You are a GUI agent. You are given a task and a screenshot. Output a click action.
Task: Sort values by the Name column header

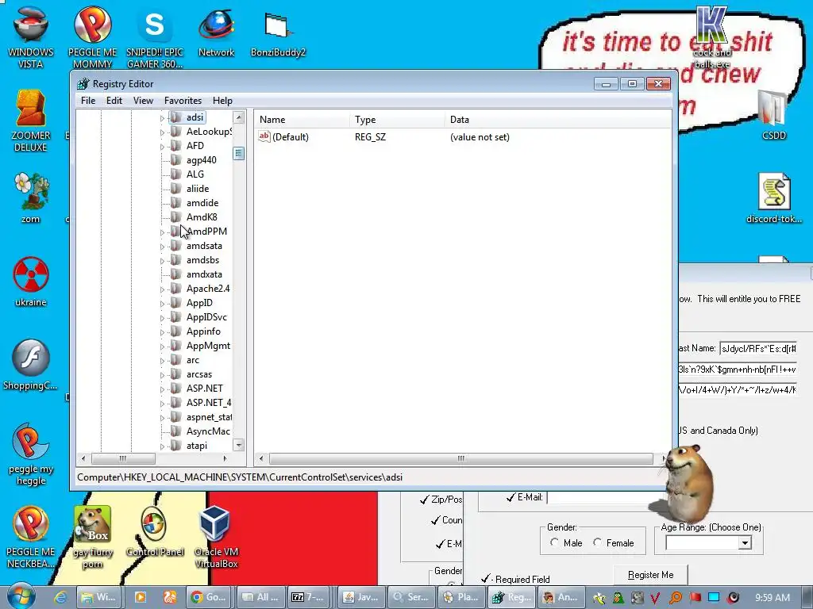302,120
